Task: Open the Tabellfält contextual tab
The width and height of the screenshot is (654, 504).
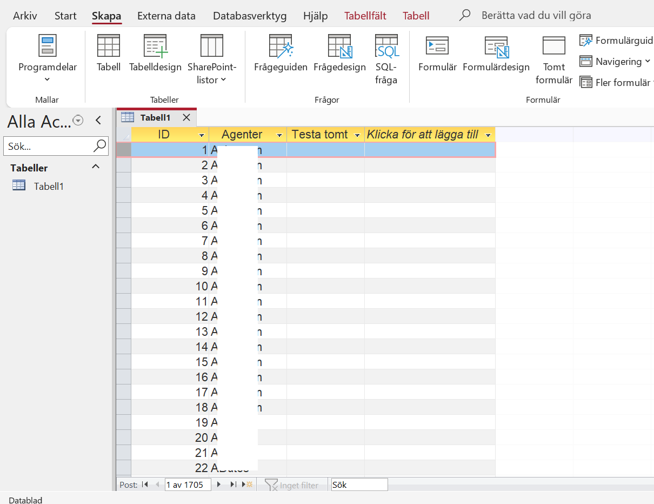Action: pyautogui.click(x=365, y=16)
